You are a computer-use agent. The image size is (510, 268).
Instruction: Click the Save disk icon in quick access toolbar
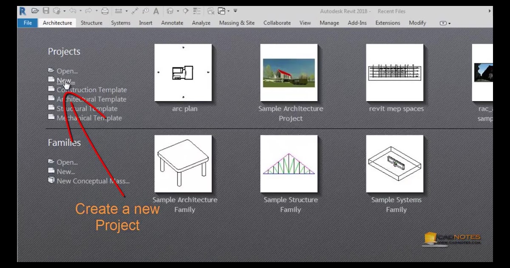[x=46, y=11]
